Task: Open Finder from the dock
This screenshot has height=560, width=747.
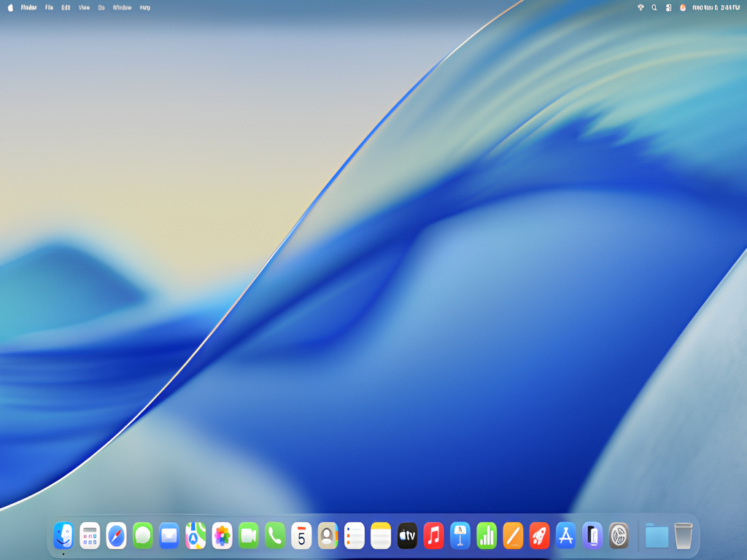Action: (63, 536)
